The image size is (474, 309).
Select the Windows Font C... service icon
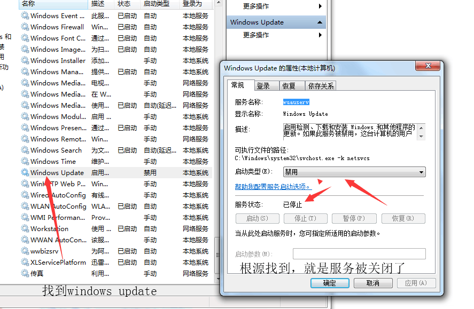(25, 38)
